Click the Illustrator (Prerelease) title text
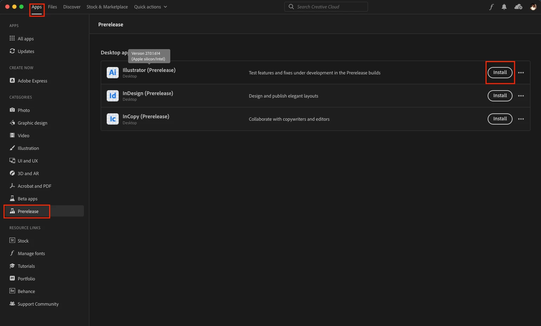The image size is (541, 326). pos(149,70)
